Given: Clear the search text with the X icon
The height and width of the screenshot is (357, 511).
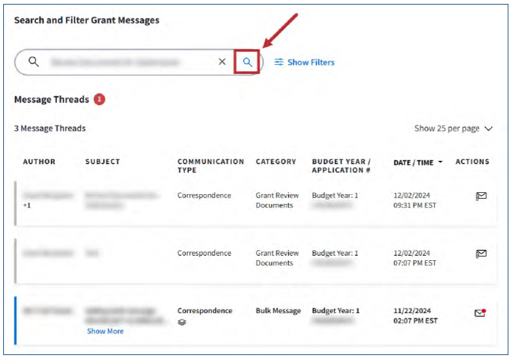Looking at the screenshot, I should [222, 62].
